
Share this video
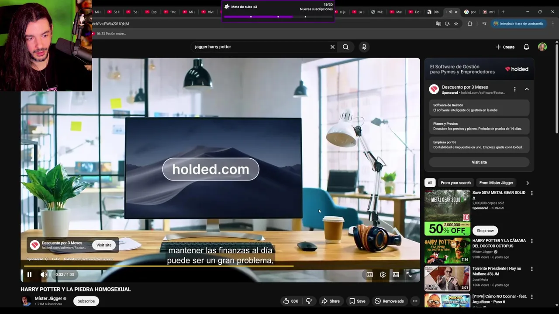[330, 301]
